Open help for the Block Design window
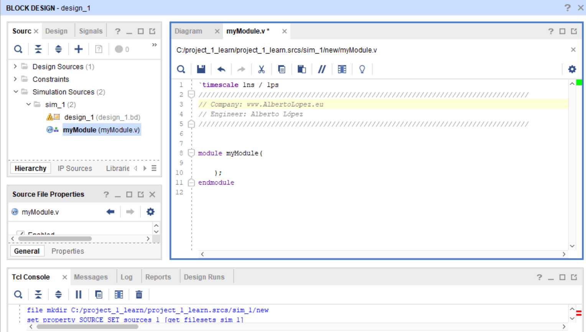Image resolution: width=586 pixels, height=332 pixels. [568, 8]
